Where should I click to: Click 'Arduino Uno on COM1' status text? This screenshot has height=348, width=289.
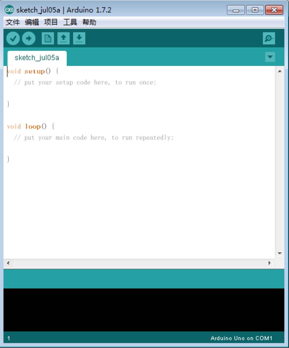241,338
